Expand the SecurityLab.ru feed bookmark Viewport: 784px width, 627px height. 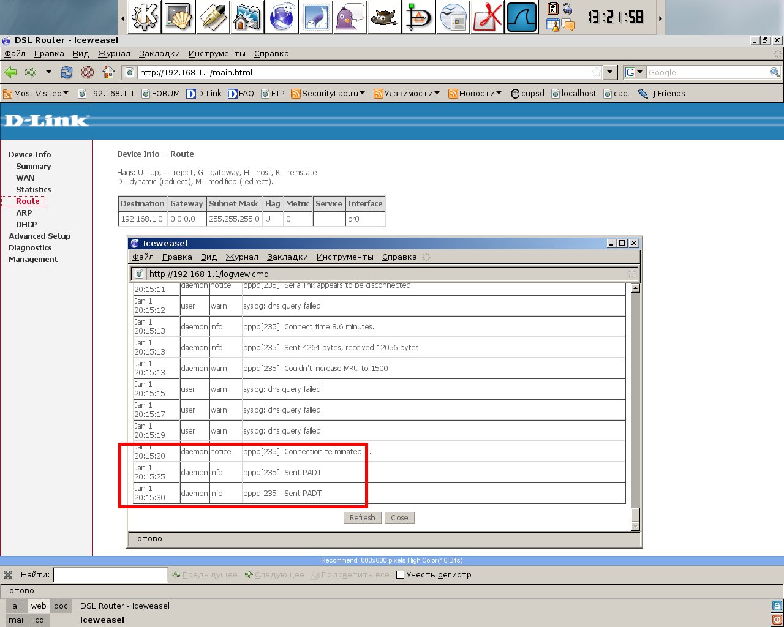click(x=328, y=94)
